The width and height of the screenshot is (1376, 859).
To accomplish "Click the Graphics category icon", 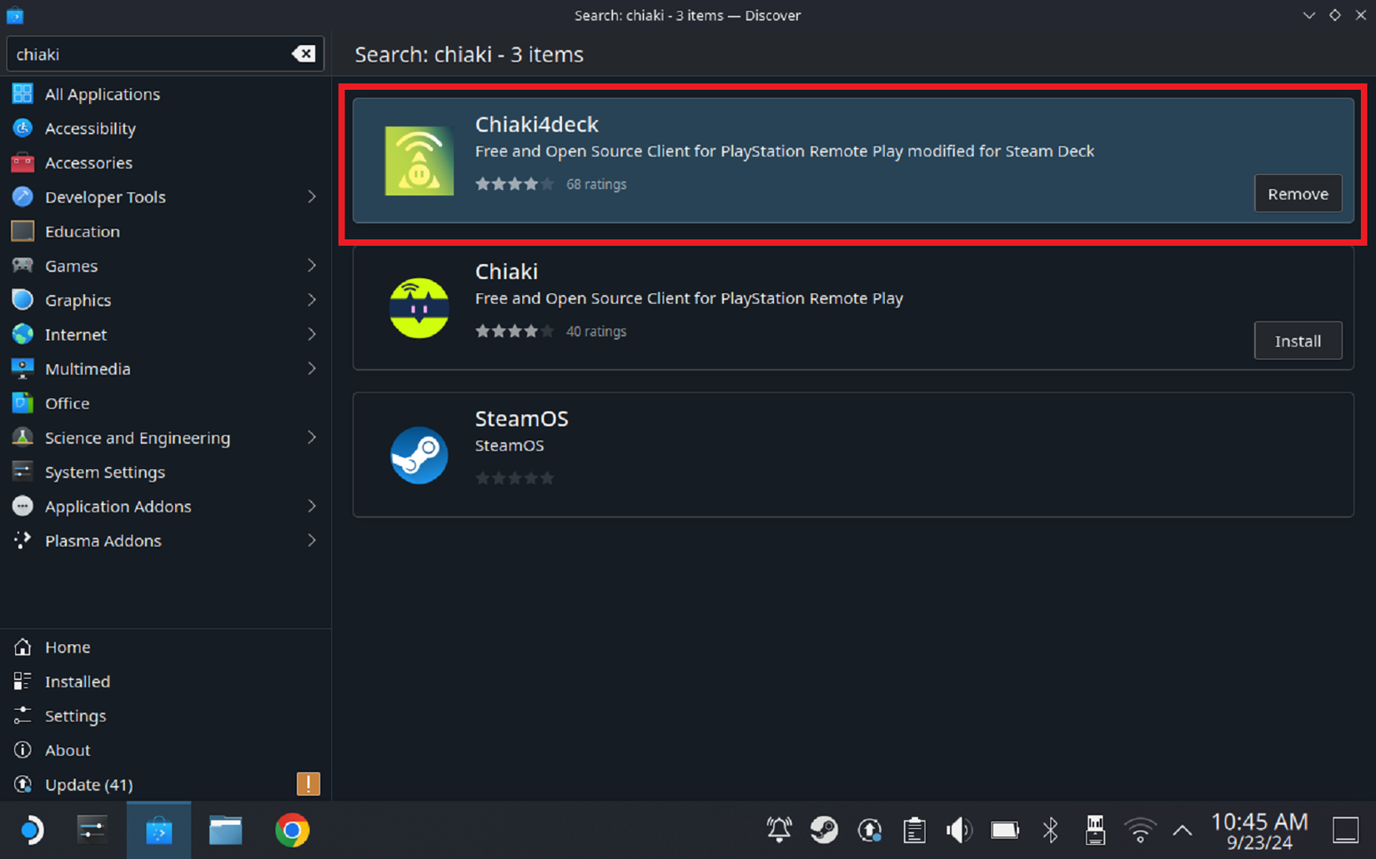I will coord(23,300).
